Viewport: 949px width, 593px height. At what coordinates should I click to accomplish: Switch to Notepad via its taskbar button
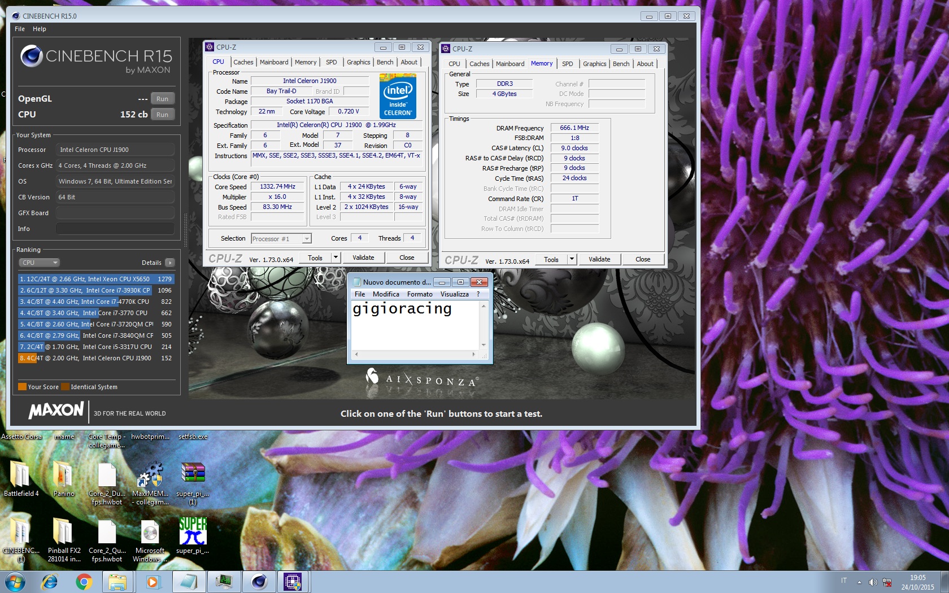[188, 582]
